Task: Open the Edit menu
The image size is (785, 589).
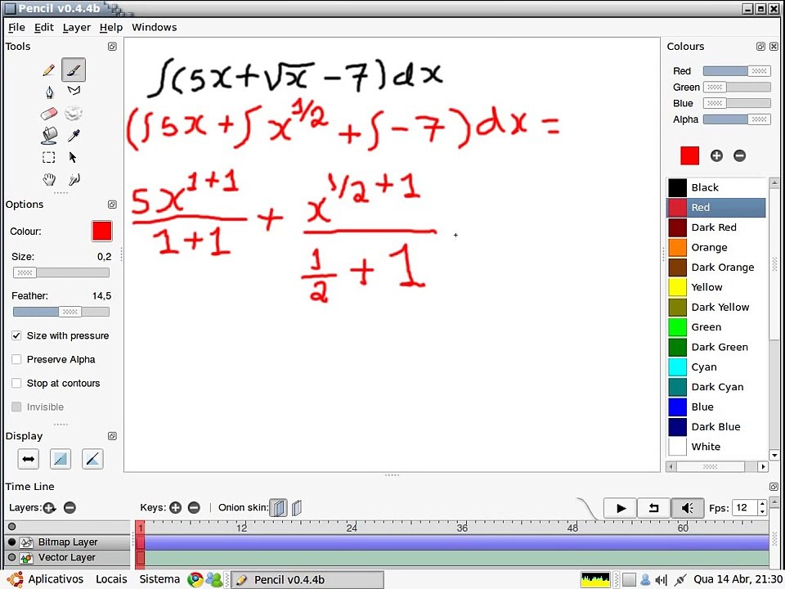Action: tap(43, 27)
